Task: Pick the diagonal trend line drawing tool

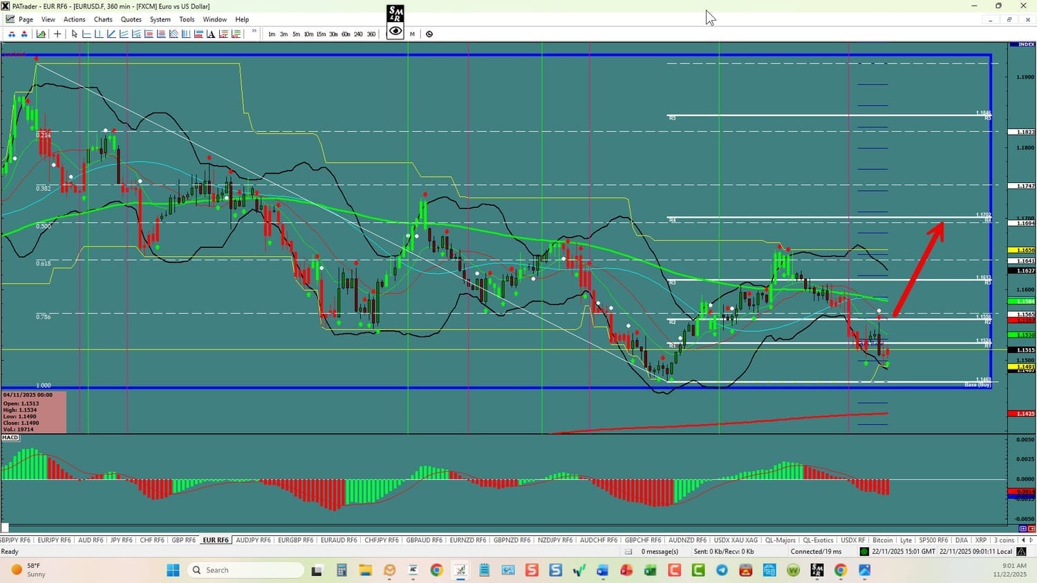Action: pos(111,34)
